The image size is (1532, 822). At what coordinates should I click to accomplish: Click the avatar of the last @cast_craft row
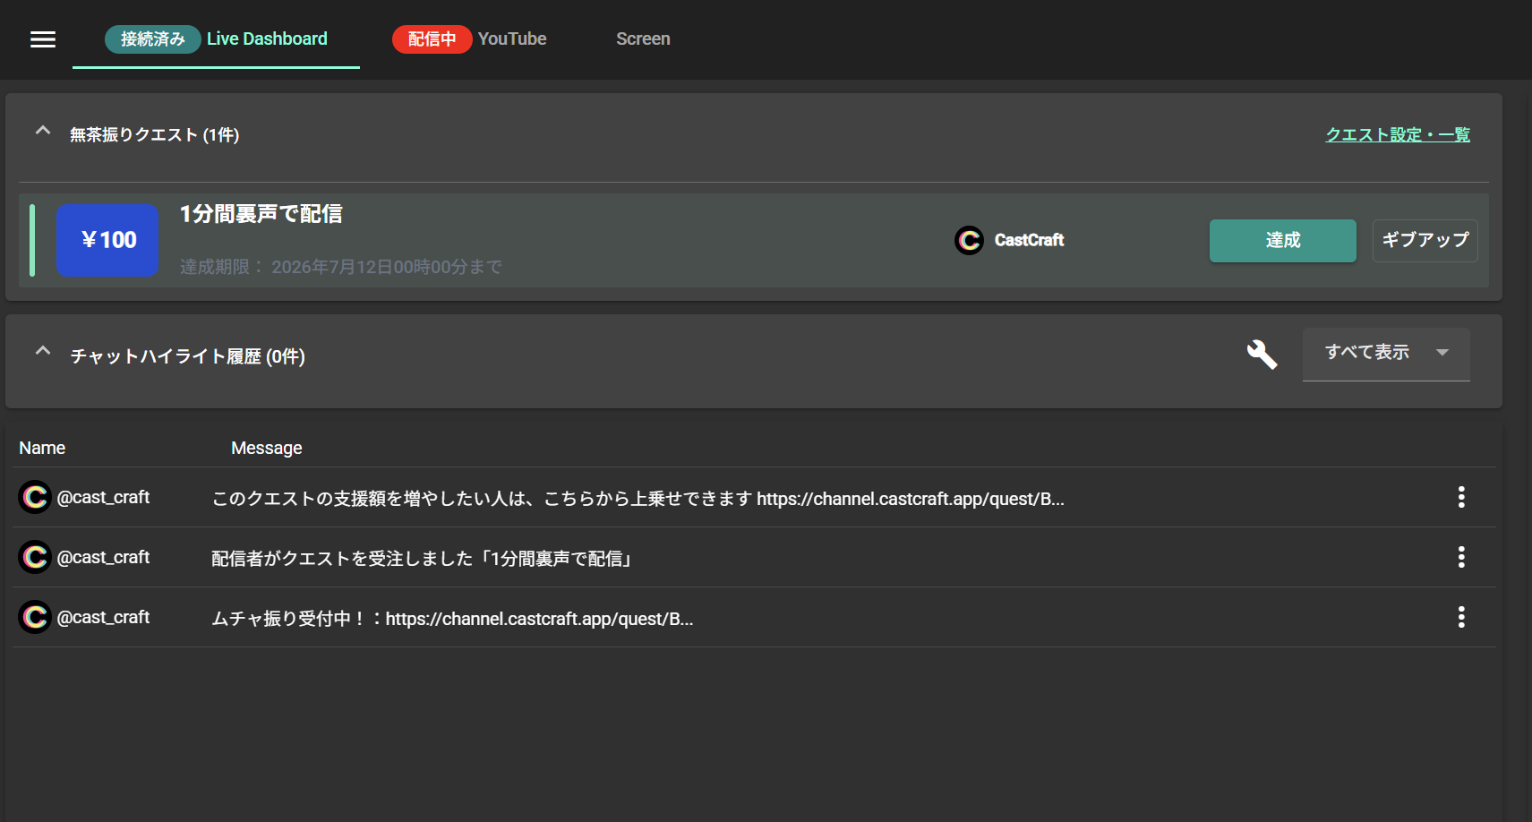[35, 617]
